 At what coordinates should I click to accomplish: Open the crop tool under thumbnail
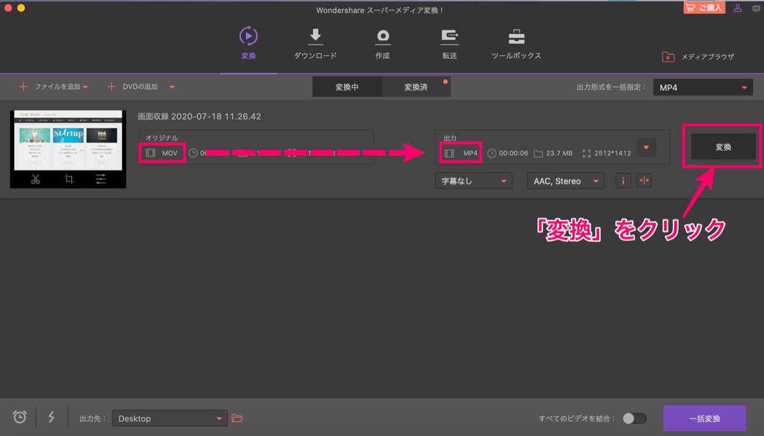coord(69,179)
